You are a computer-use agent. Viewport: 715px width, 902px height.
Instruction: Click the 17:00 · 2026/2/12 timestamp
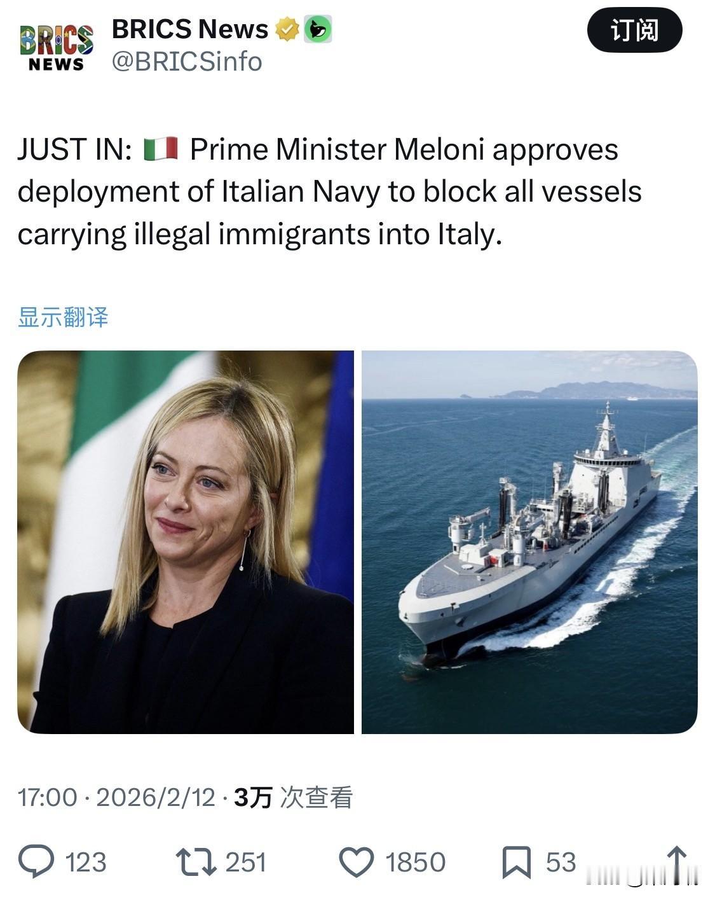click(116, 797)
